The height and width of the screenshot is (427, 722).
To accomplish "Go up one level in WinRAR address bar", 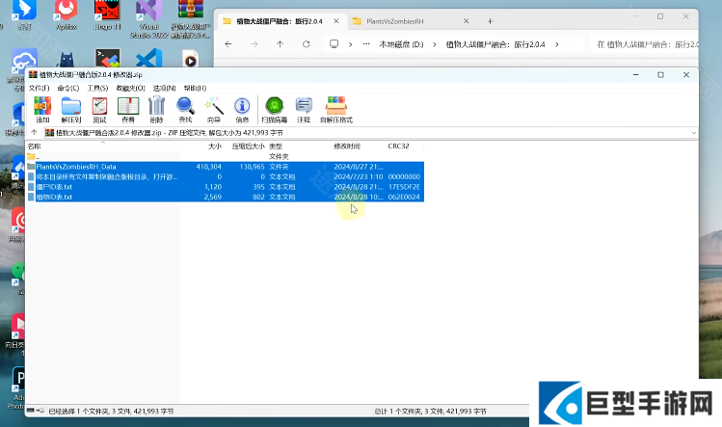I will pos(35,132).
